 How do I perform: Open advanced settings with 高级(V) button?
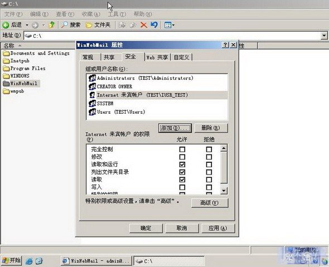pos(210,203)
